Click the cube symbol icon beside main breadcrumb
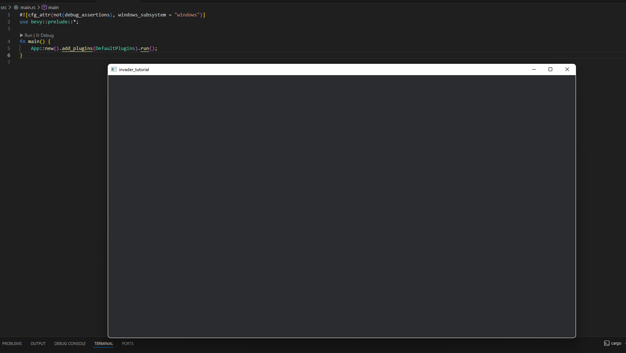The height and width of the screenshot is (353, 626). coord(44,7)
